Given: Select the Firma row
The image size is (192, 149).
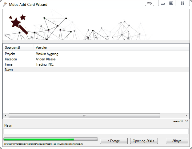Looking at the screenshot, I should (9, 64).
